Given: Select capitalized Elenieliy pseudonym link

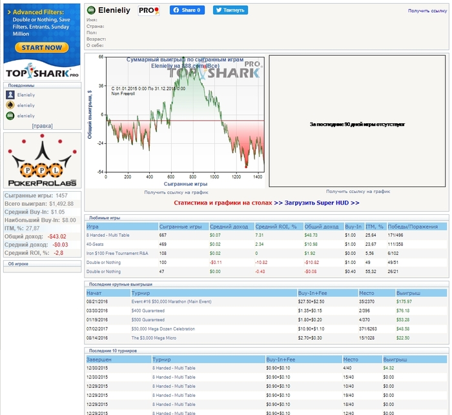Looking at the screenshot, I should 26,95.
